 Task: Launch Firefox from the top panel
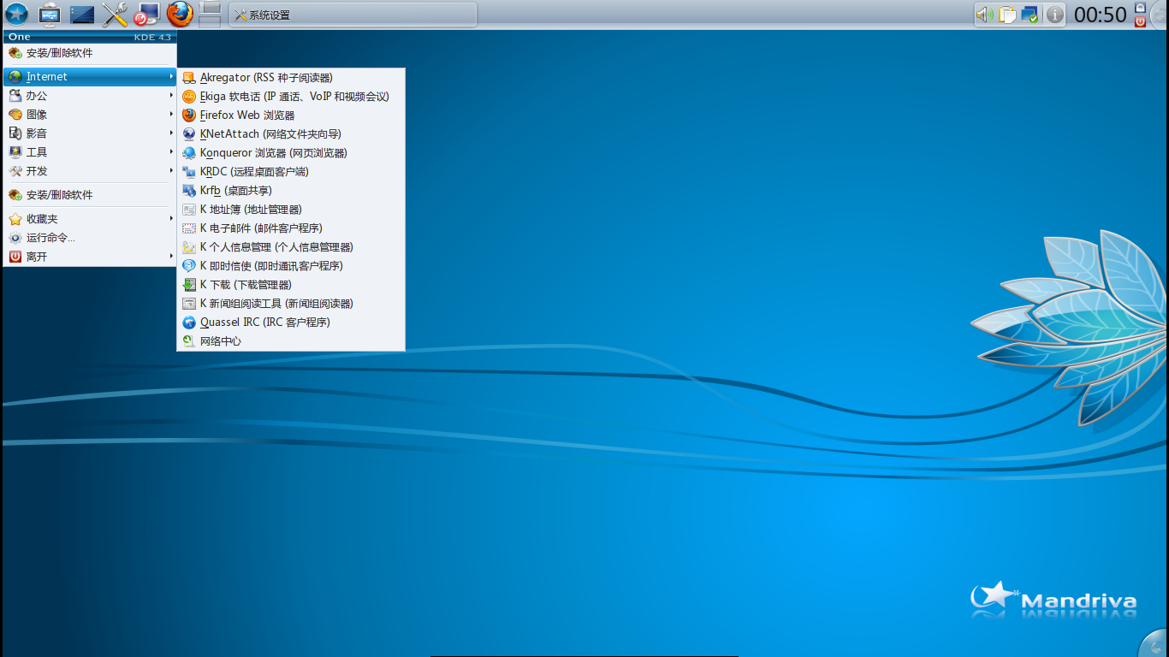point(180,14)
